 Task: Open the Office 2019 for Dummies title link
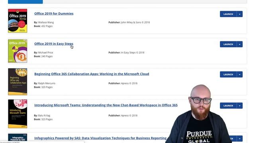(54, 14)
